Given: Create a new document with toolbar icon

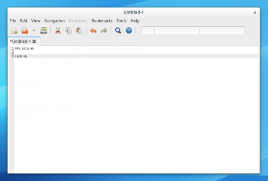Looking at the screenshot, I should pos(15,31).
